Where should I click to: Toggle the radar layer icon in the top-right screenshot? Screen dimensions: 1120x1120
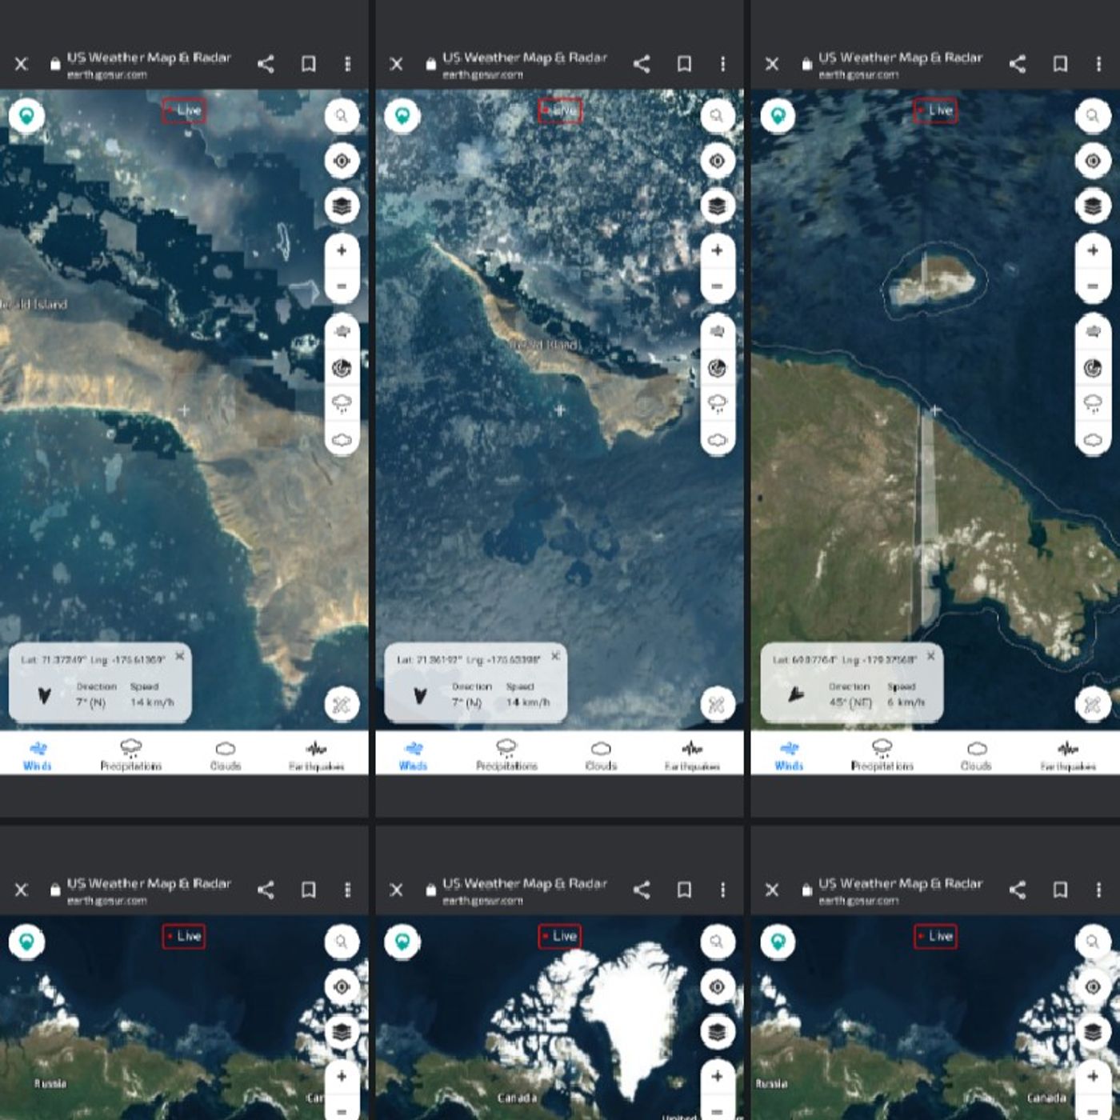click(x=1093, y=368)
